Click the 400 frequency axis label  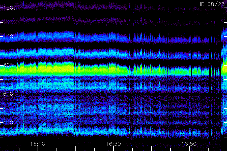(8, 123)
